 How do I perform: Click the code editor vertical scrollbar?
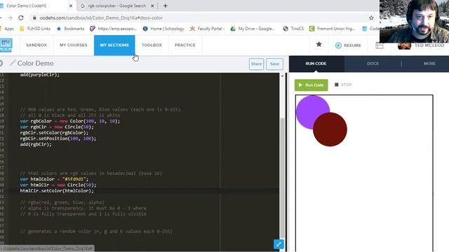point(282,177)
